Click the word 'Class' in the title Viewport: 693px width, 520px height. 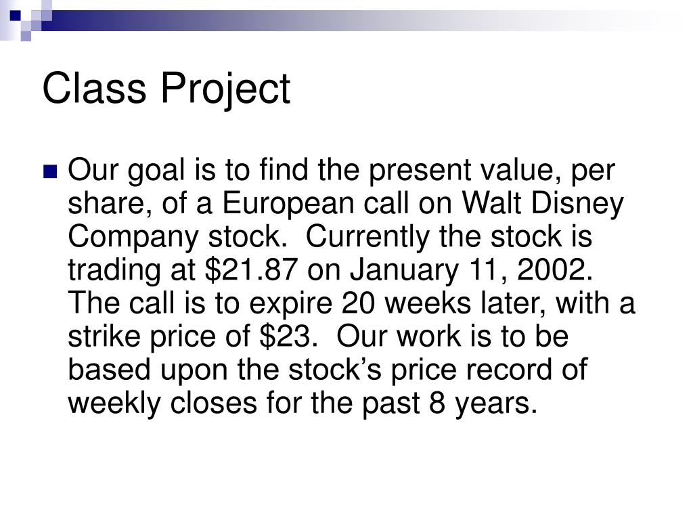(94, 88)
